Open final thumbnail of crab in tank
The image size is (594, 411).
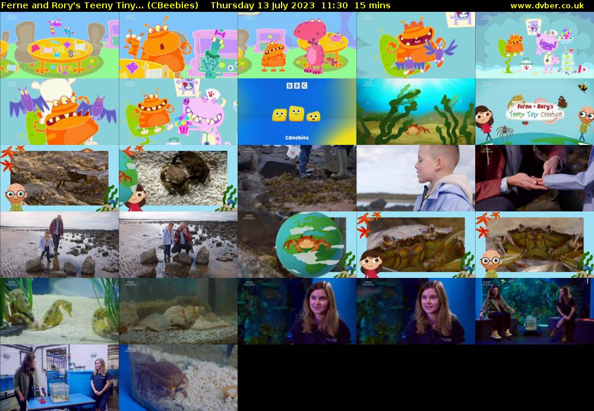point(178,378)
